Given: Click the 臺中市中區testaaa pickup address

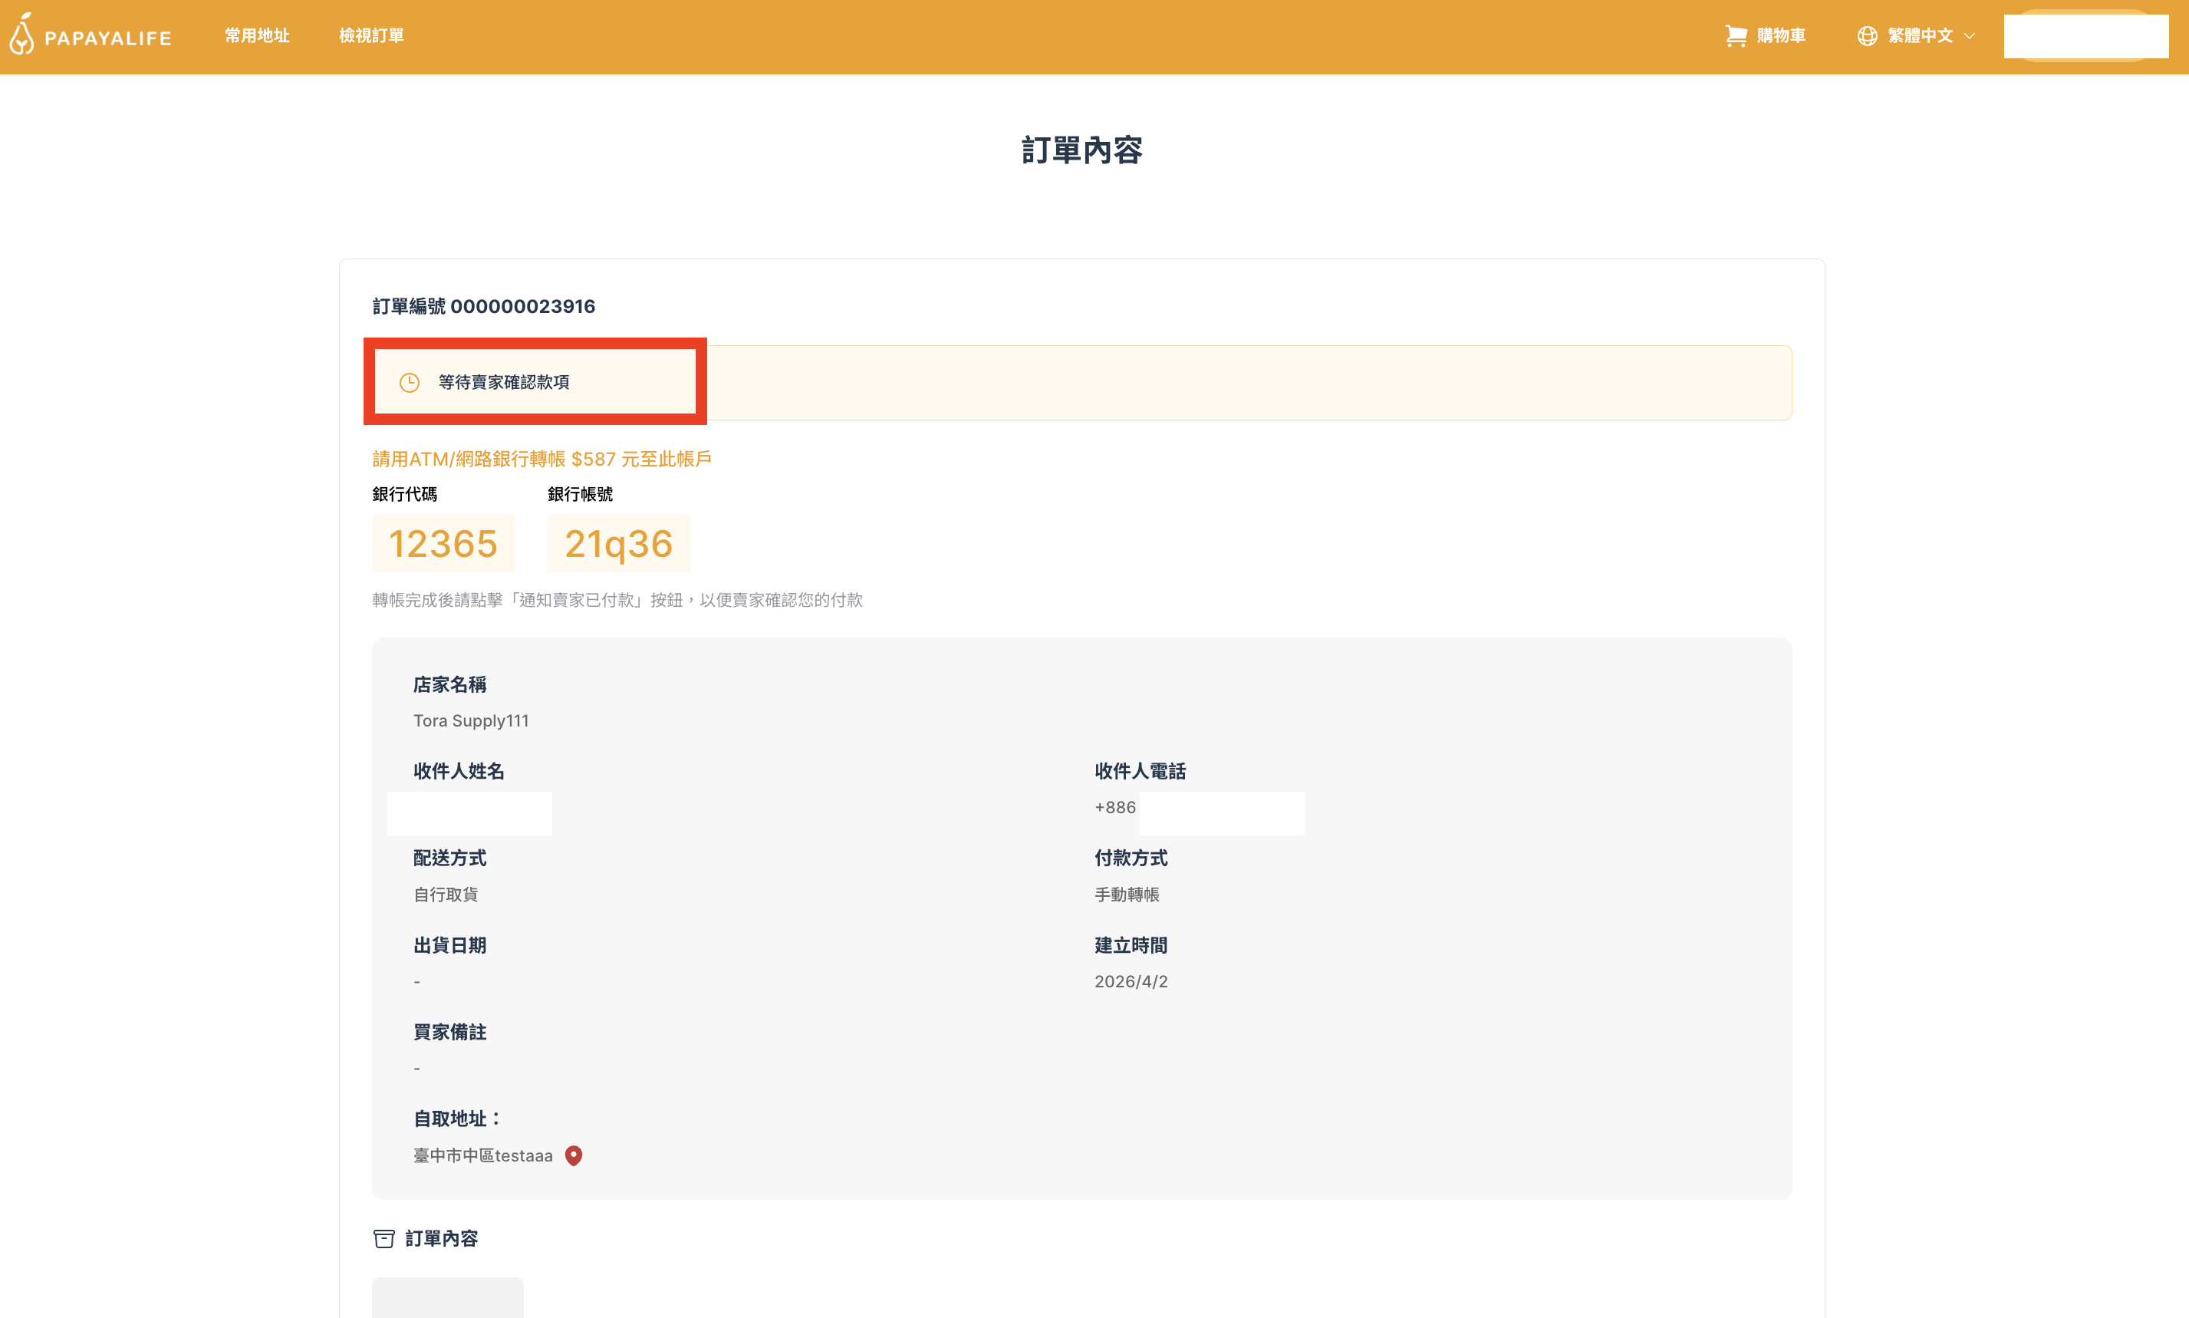Looking at the screenshot, I should coord(482,1155).
